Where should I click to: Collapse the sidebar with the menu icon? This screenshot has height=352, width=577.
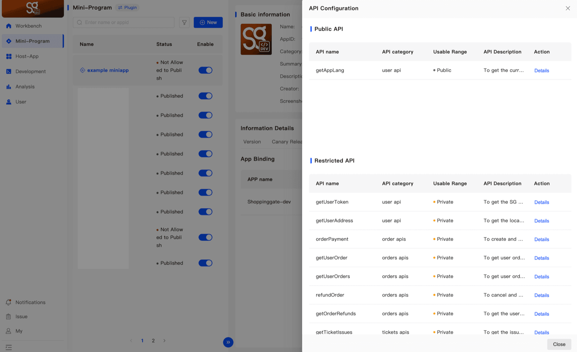[9, 347]
